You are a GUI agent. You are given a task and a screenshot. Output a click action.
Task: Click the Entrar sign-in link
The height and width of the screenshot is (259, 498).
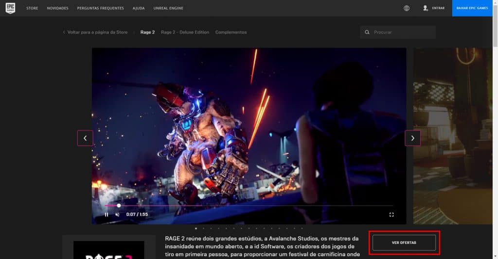click(438, 8)
